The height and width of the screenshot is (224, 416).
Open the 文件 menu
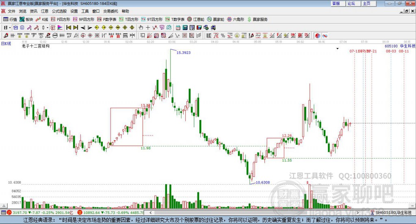click(11, 11)
